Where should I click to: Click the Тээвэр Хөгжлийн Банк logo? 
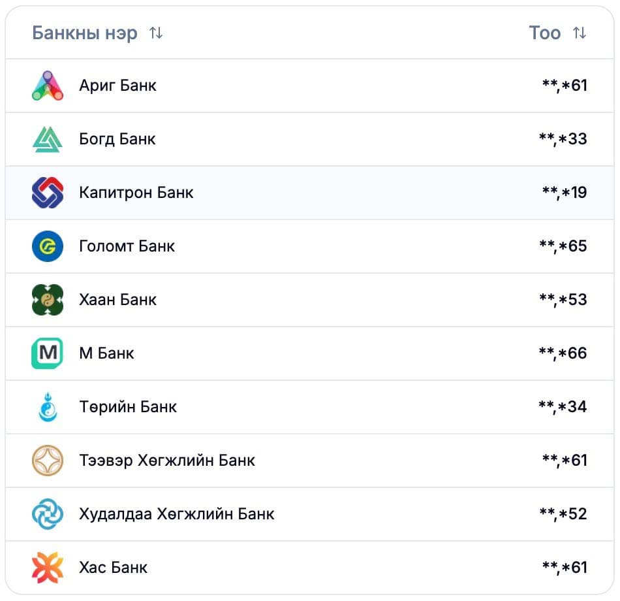48,461
